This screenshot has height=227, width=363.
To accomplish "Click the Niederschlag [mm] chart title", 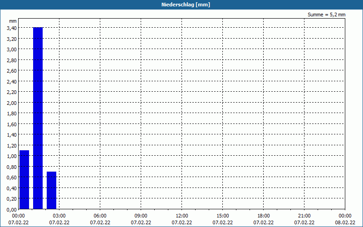I will pyautogui.click(x=186, y=5).
